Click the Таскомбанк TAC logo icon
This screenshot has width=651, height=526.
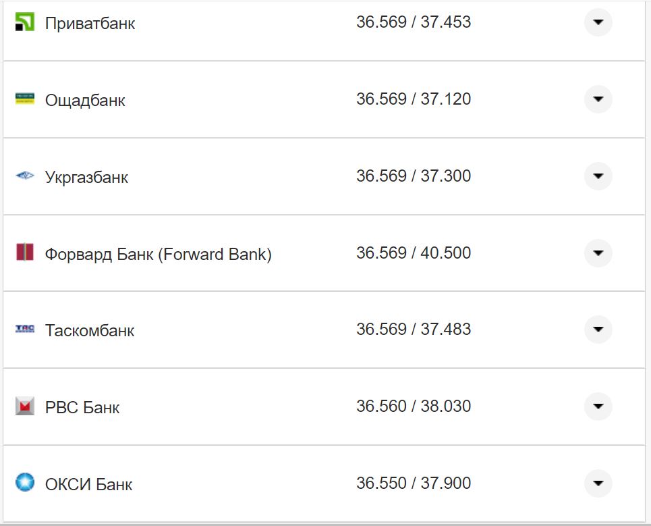pos(24,330)
